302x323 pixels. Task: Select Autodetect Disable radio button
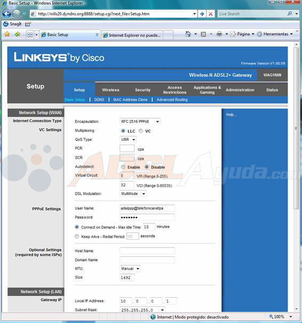[146, 167]
